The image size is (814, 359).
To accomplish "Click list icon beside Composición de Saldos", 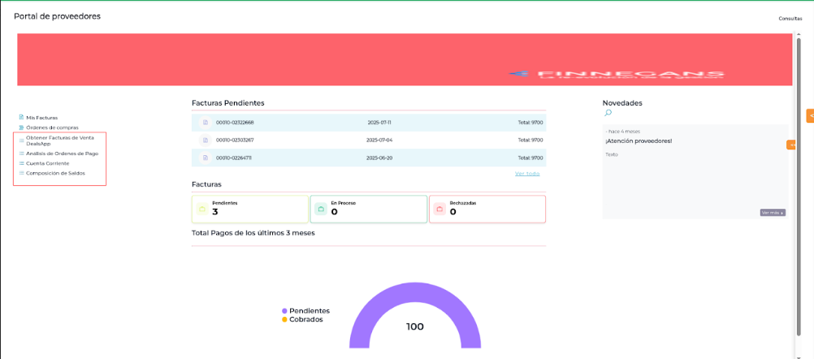I will tap(21, 173).
